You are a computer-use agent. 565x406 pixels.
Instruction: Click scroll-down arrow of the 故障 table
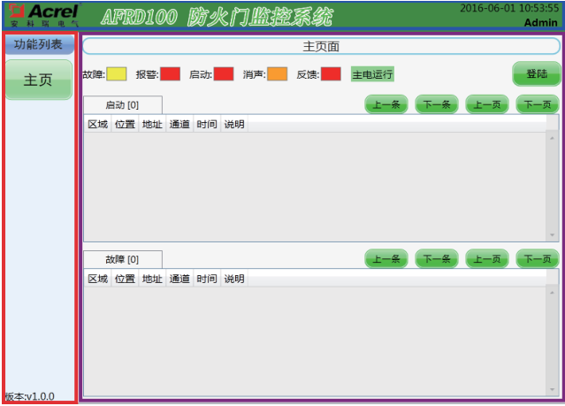point(553,390)
